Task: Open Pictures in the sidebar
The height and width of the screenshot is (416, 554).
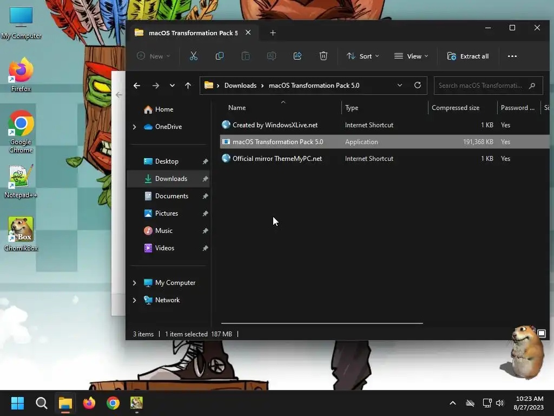Action: (167, 213)
